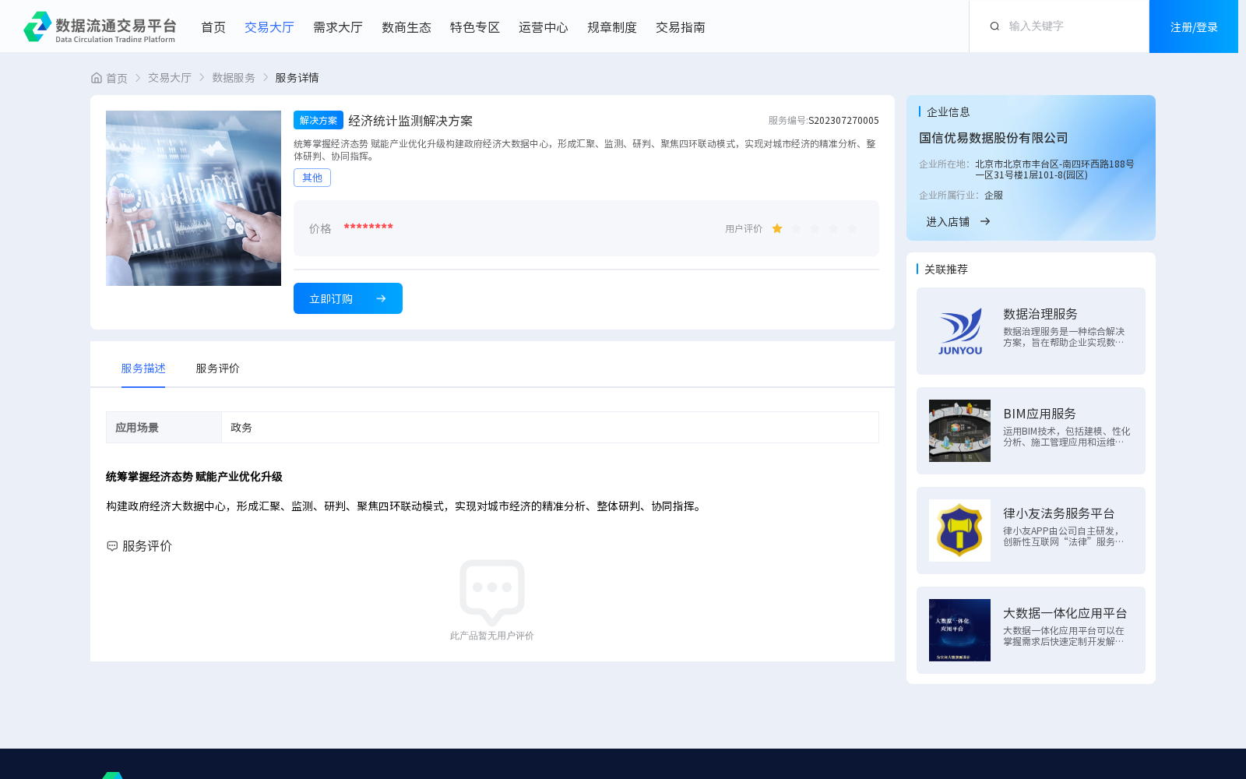Open 交易指南 in the top navigation
The width and height of the screenshot is (1246, 779).
pos(681,27)
